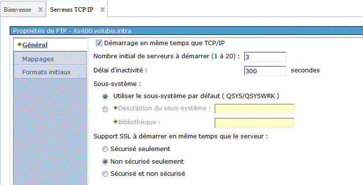Screen dimensions: 363x185
Task: Focus the initial server count field
Action: coord(265,57)
